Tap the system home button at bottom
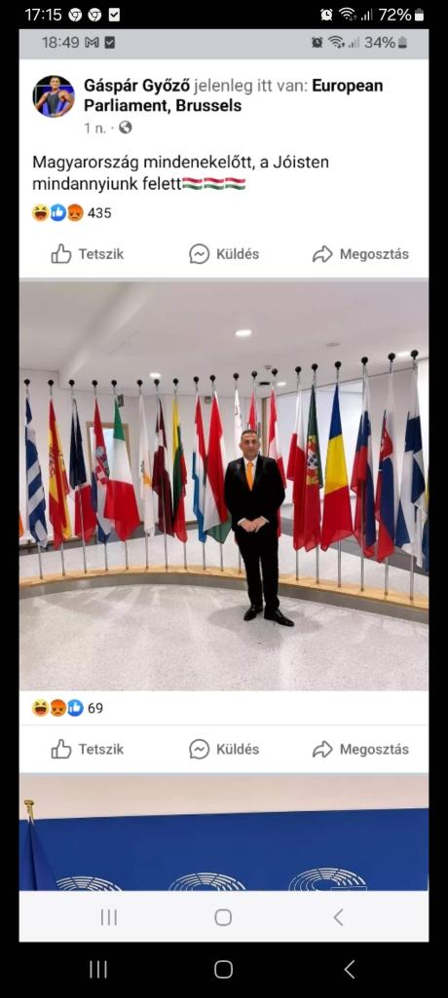The image size is (448, 998). 223,970
